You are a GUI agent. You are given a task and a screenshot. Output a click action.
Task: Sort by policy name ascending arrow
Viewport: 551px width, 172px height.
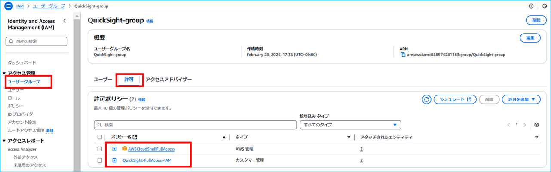click(224, 137)
